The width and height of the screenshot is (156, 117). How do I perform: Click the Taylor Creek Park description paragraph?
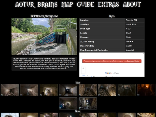[44, 64]
